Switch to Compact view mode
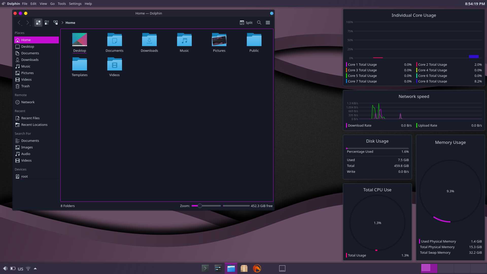Screen dimensions: 487x274 47,23
